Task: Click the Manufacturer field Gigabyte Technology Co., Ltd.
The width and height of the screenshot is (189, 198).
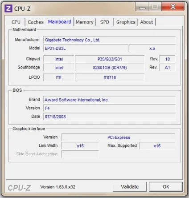Action: click(x=110, y=40)
